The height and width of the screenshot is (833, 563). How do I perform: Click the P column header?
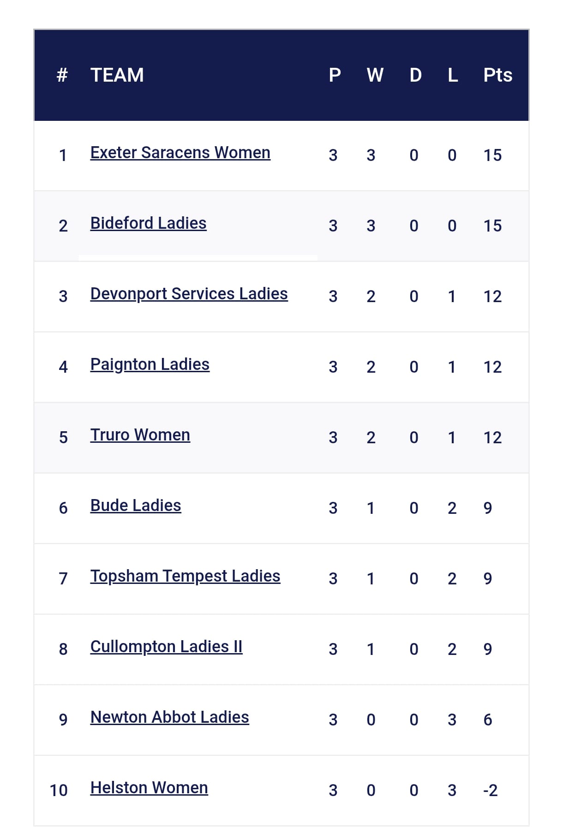[x=335, y=75]
